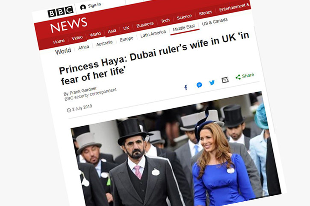
Task: Go to Home in the red bar
Action: coord(59,41)
